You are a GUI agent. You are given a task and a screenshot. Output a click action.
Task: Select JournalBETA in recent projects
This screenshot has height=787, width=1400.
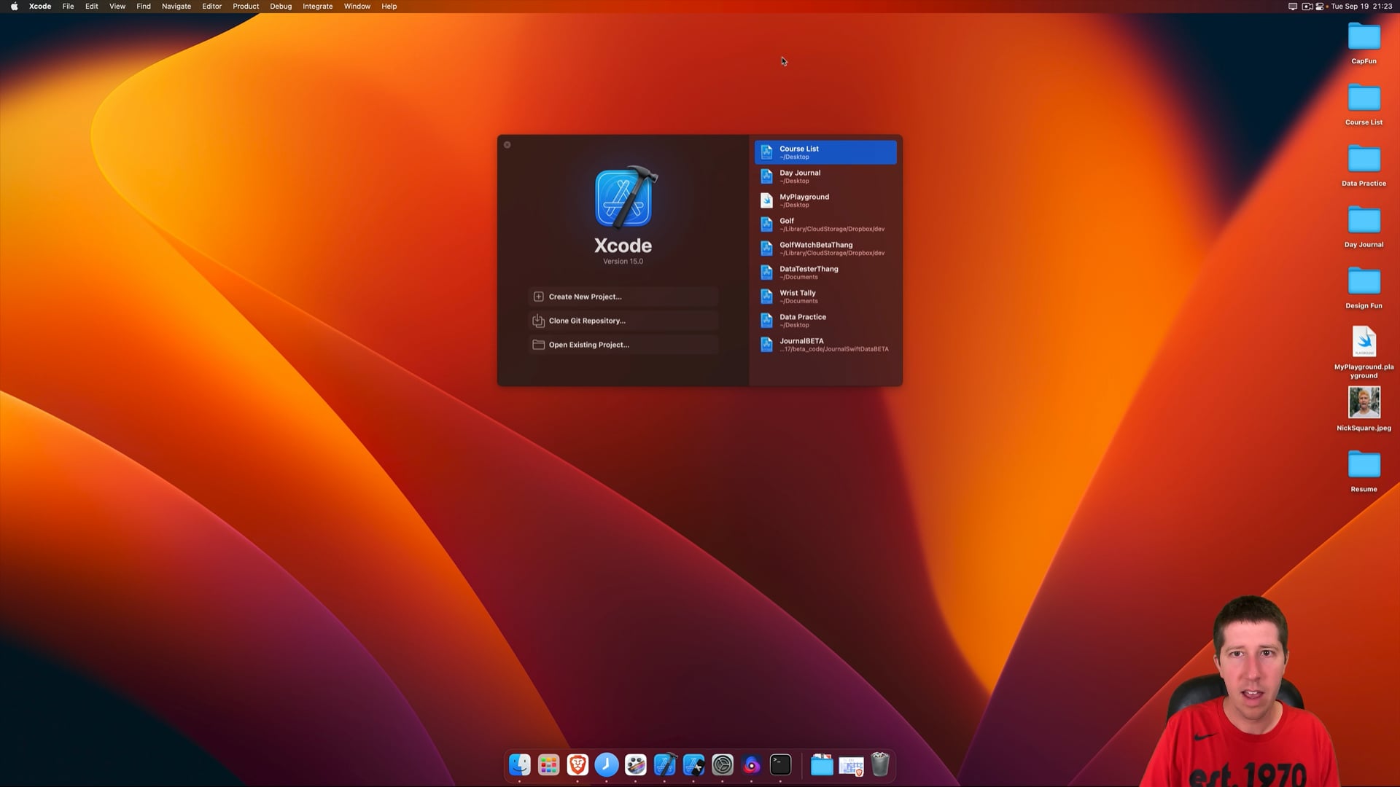[x=825, y=345]
